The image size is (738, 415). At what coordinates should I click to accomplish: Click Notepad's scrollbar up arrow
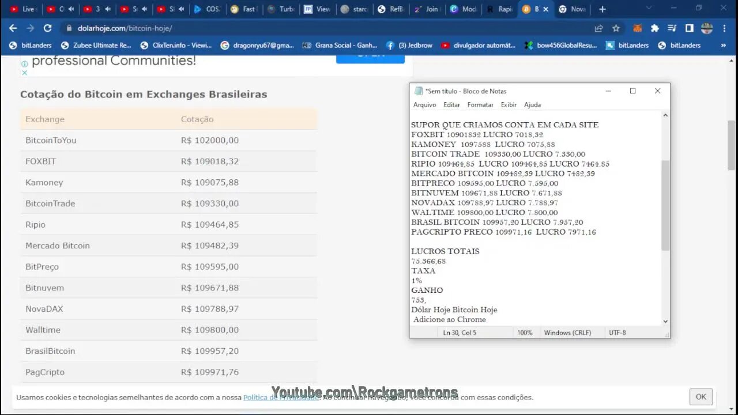(x=665, y=115)
